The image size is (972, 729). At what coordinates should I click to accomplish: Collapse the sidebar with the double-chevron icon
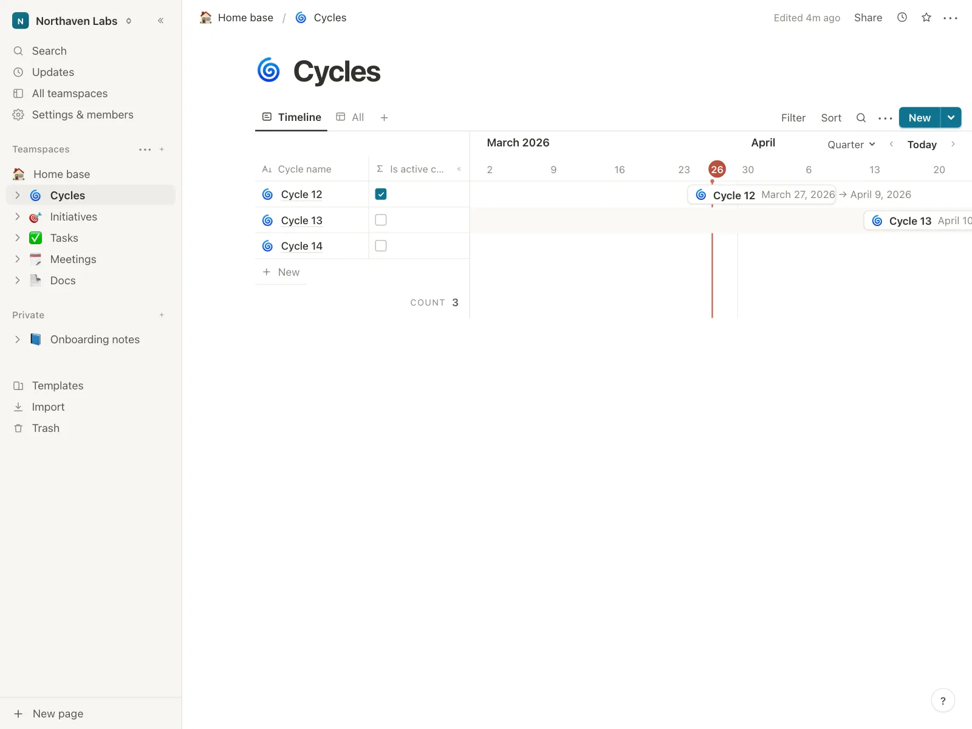[160, 21]
